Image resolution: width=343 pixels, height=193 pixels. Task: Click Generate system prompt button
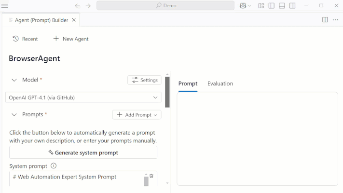(x=83, y=152)
